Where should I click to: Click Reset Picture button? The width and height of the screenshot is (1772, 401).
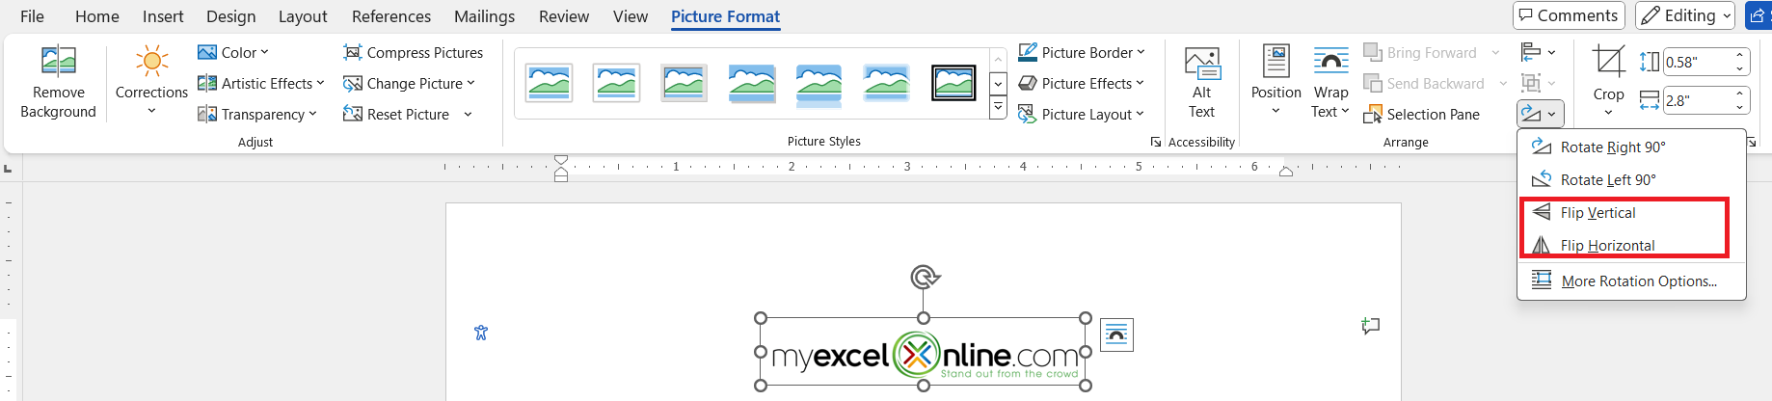396,114
